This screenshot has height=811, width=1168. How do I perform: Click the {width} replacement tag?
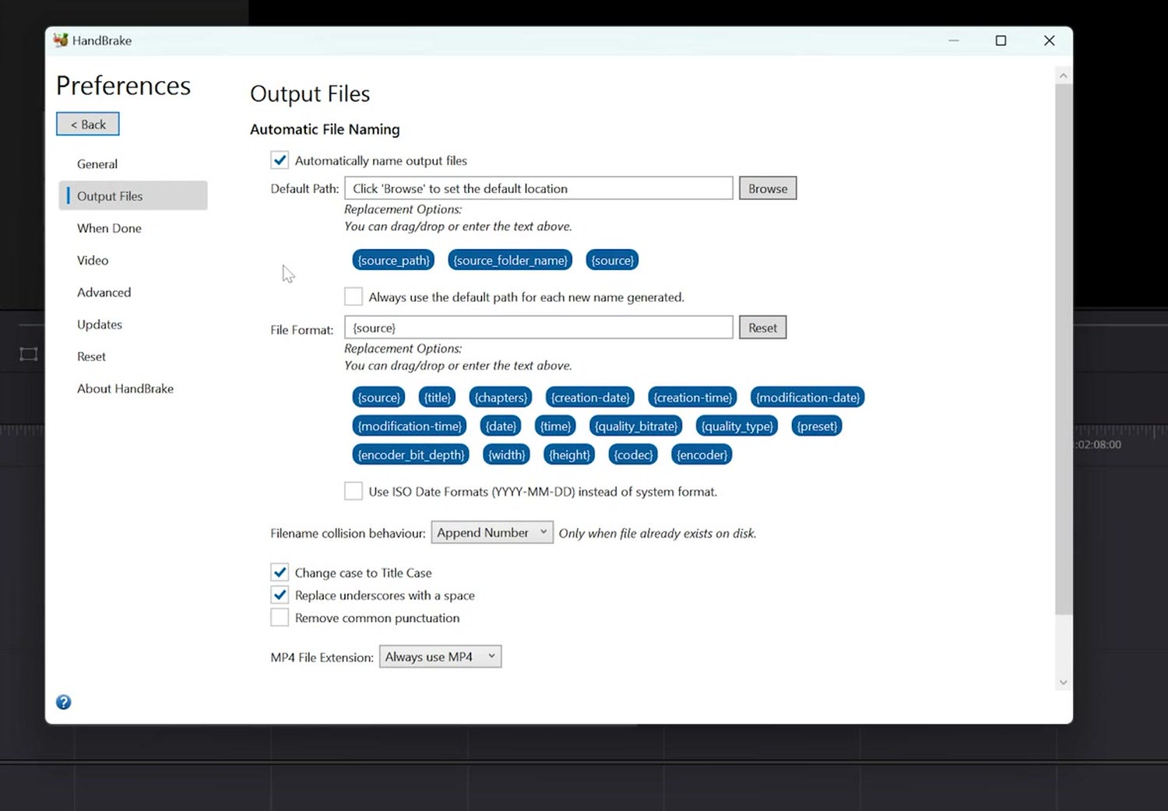coord(507,455)
